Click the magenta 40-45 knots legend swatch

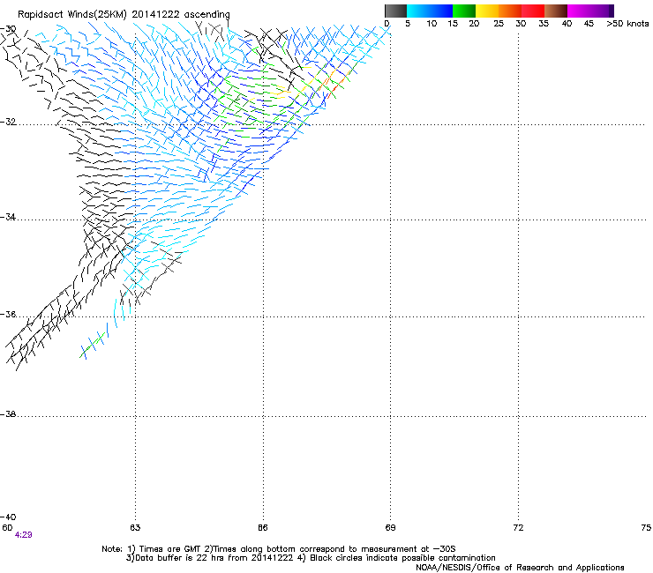[579, 11]
